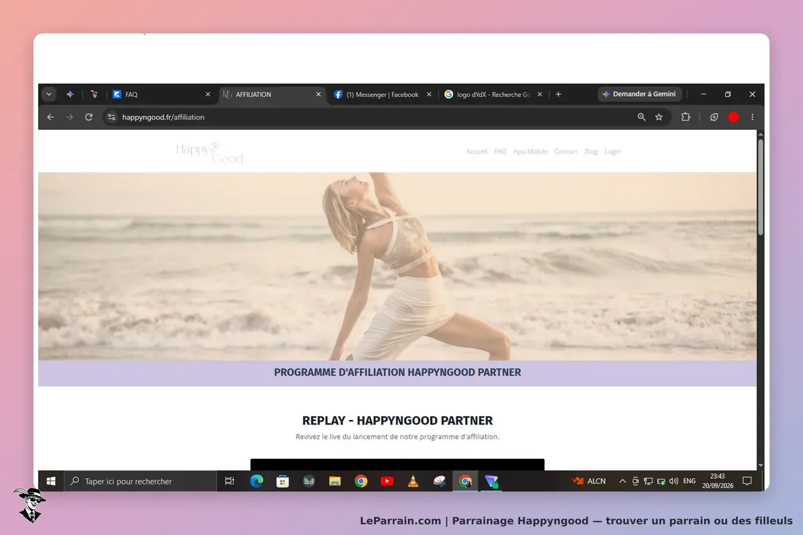803x535 pixels.
Task: Click the zoom magnifier icon in address bar
Action: [x=642, y=117]
